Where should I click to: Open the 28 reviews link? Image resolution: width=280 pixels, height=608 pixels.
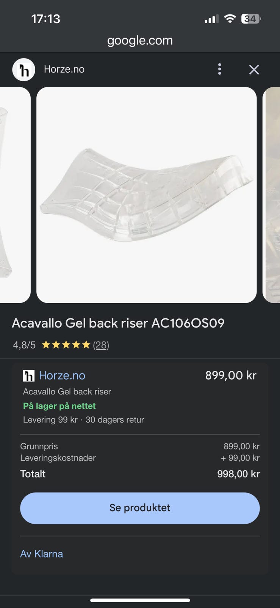point(101,345)
